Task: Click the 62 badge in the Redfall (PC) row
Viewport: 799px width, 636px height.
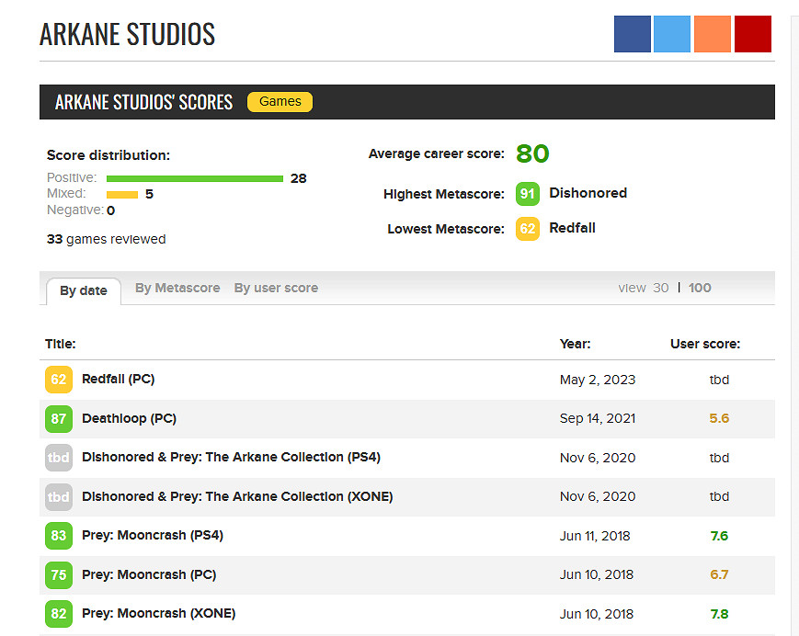Action: point(59,380)
